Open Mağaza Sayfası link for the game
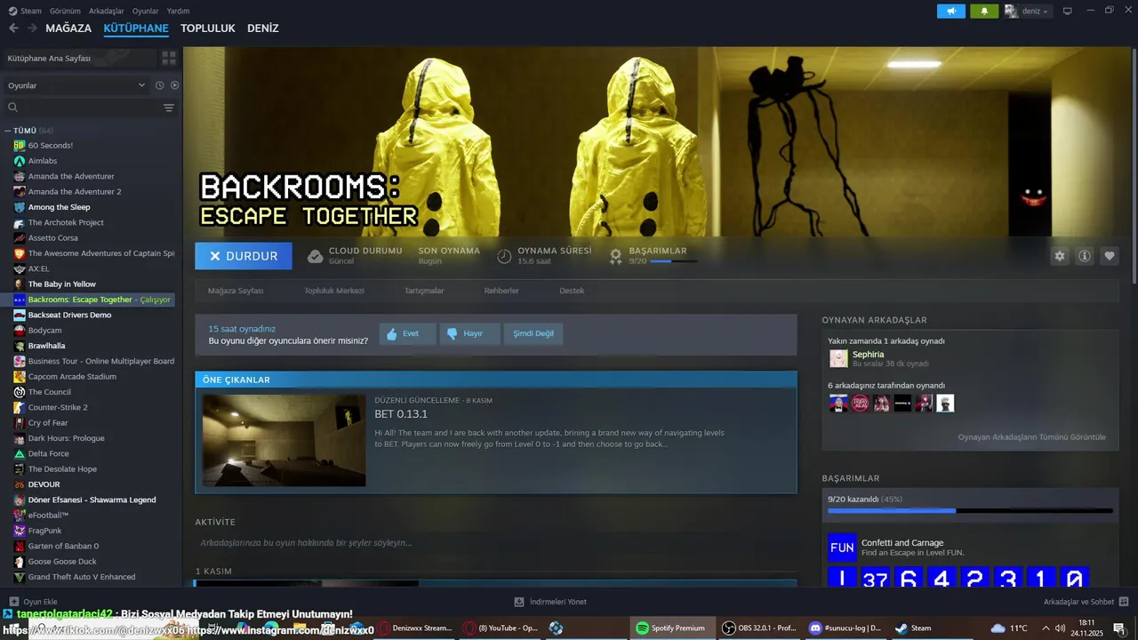 [236, 291]
